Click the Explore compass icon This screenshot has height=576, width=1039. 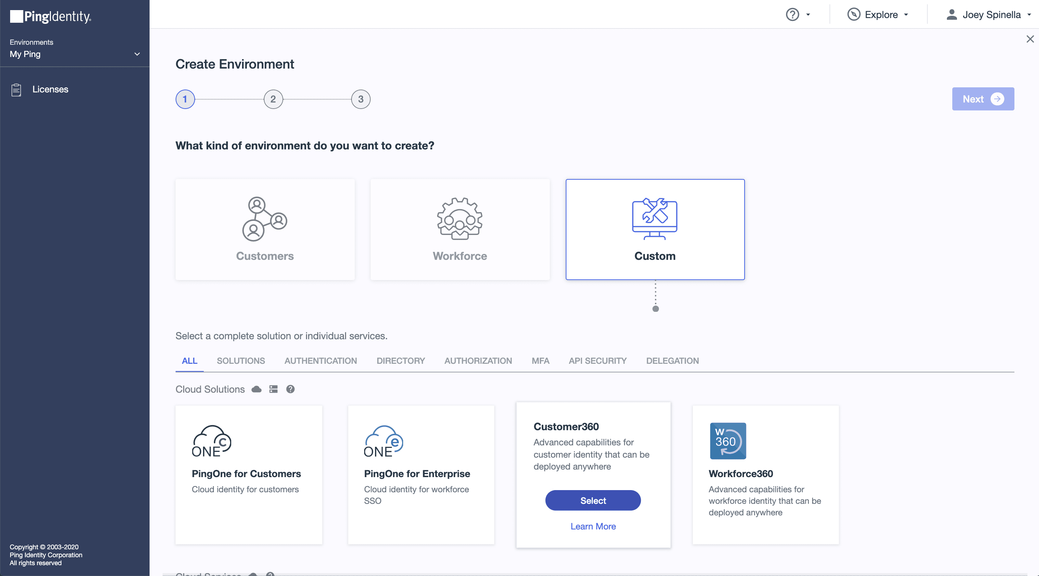coord(853,15)
